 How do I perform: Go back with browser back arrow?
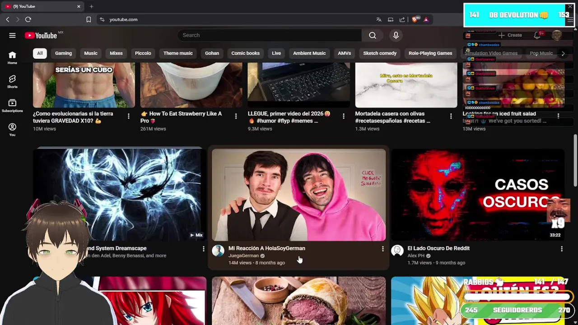8,19
